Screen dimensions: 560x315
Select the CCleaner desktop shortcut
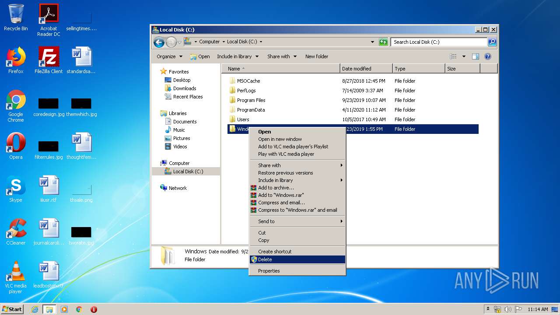click(x=16, y=232)
